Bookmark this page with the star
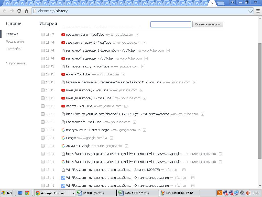 tap(250, 11)
